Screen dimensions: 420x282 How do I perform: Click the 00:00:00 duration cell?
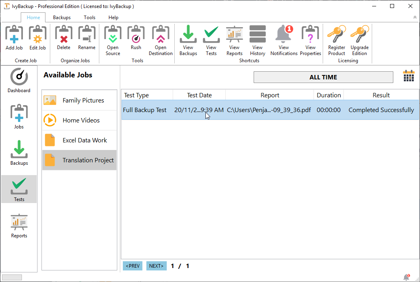pyautogui.click(x=329, y=110)
